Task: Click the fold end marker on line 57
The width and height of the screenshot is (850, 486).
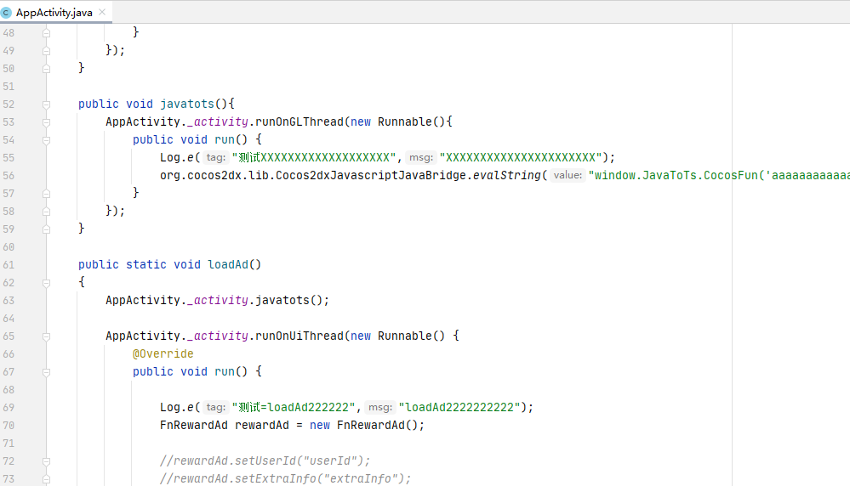Action: click(x=47, y=193)
